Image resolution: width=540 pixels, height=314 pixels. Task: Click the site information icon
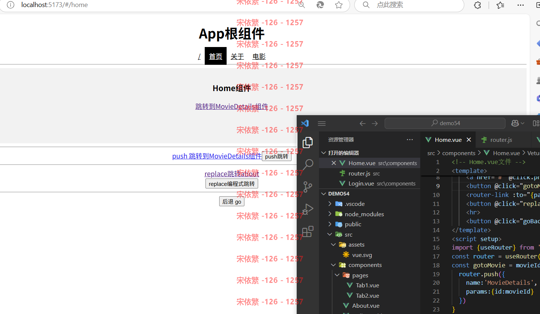[11, 5]
